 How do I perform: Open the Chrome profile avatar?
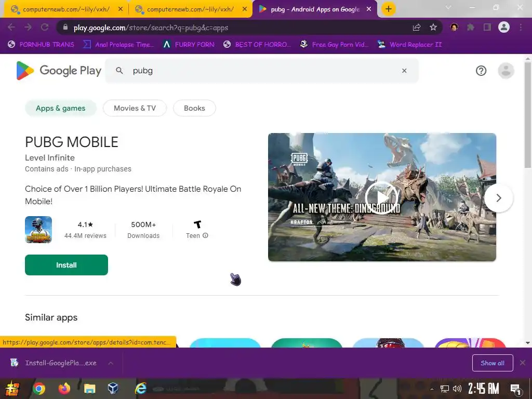coord(504,27)
